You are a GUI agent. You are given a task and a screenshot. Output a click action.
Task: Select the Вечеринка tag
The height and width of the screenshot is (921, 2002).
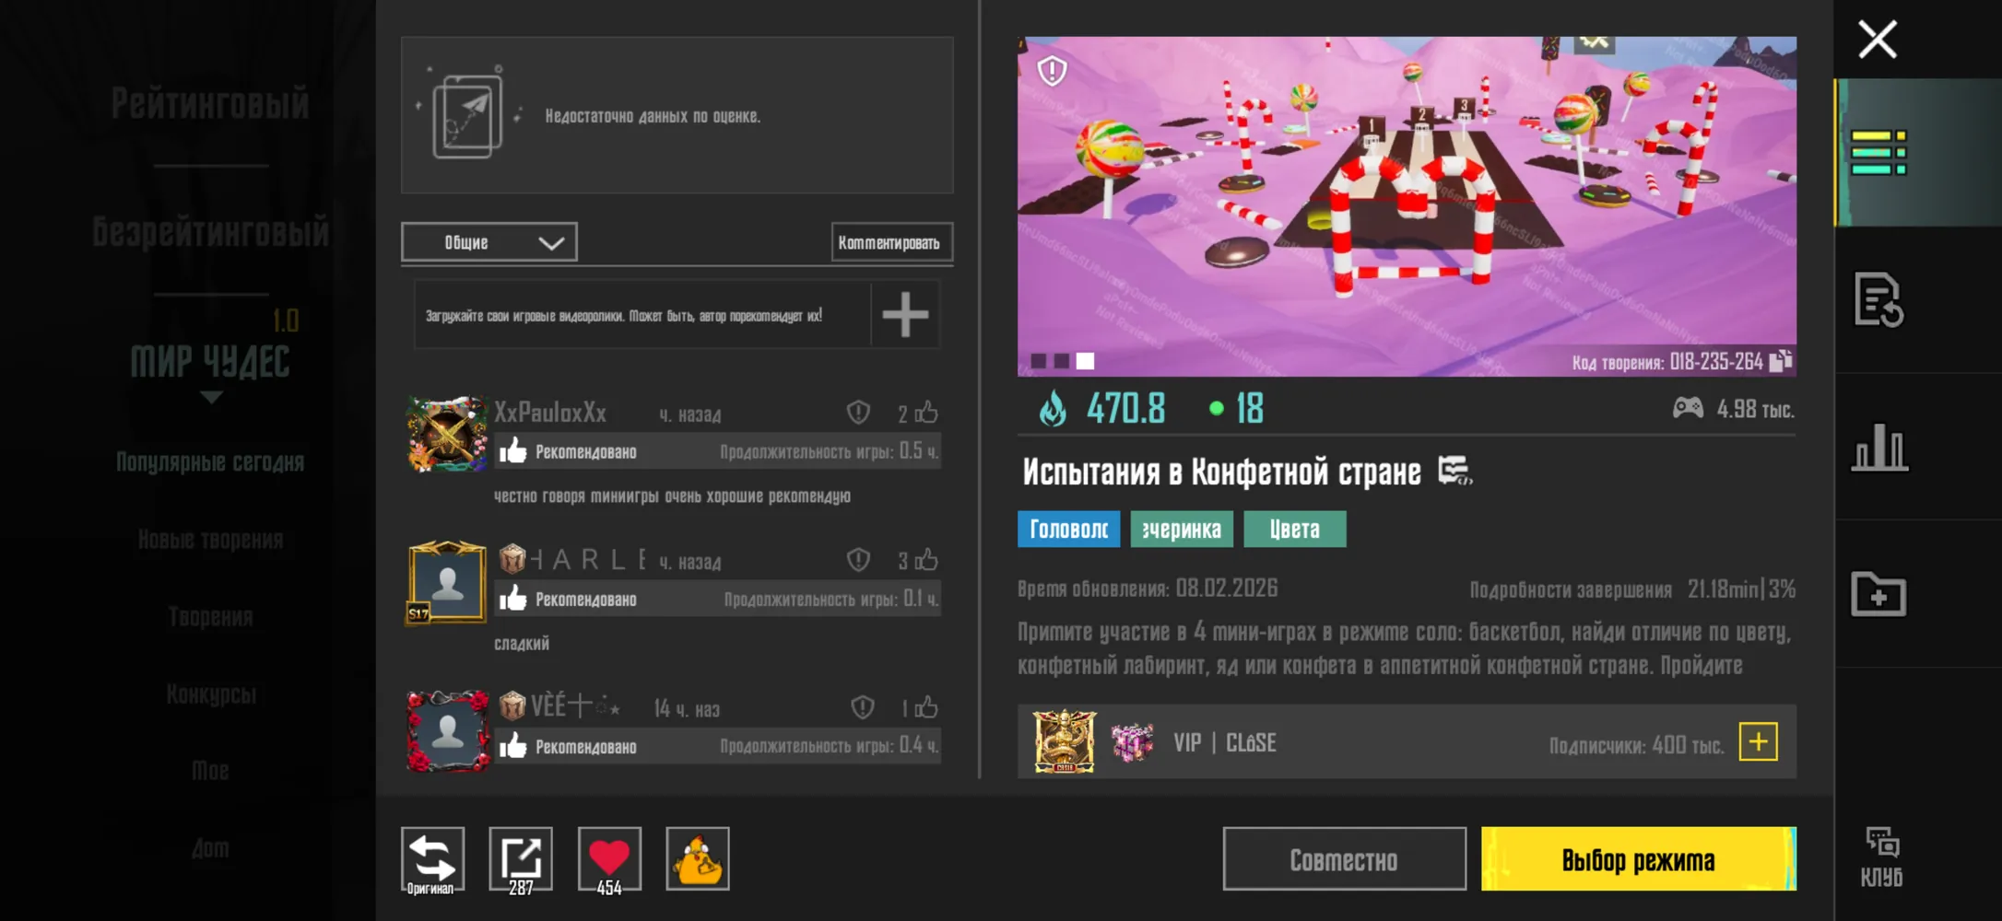[1182, 530]
